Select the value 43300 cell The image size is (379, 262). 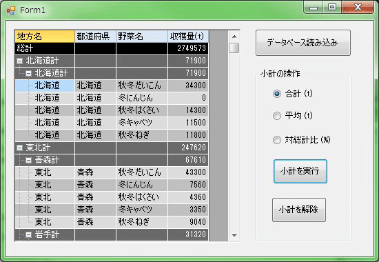tap(188, 172)
